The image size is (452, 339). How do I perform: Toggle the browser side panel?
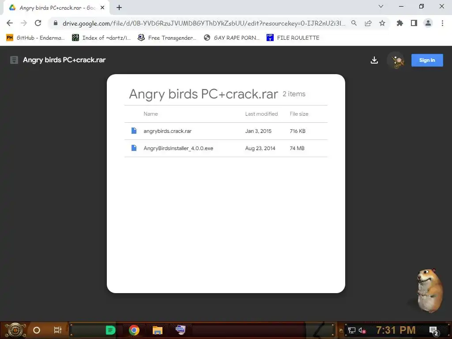[x=414, y=23]
